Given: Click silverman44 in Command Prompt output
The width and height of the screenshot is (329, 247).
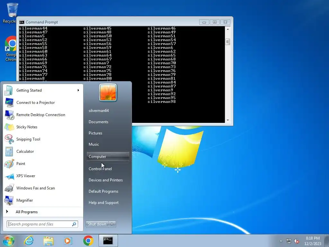Looking at the screenshot, I should tap(33, 28).
